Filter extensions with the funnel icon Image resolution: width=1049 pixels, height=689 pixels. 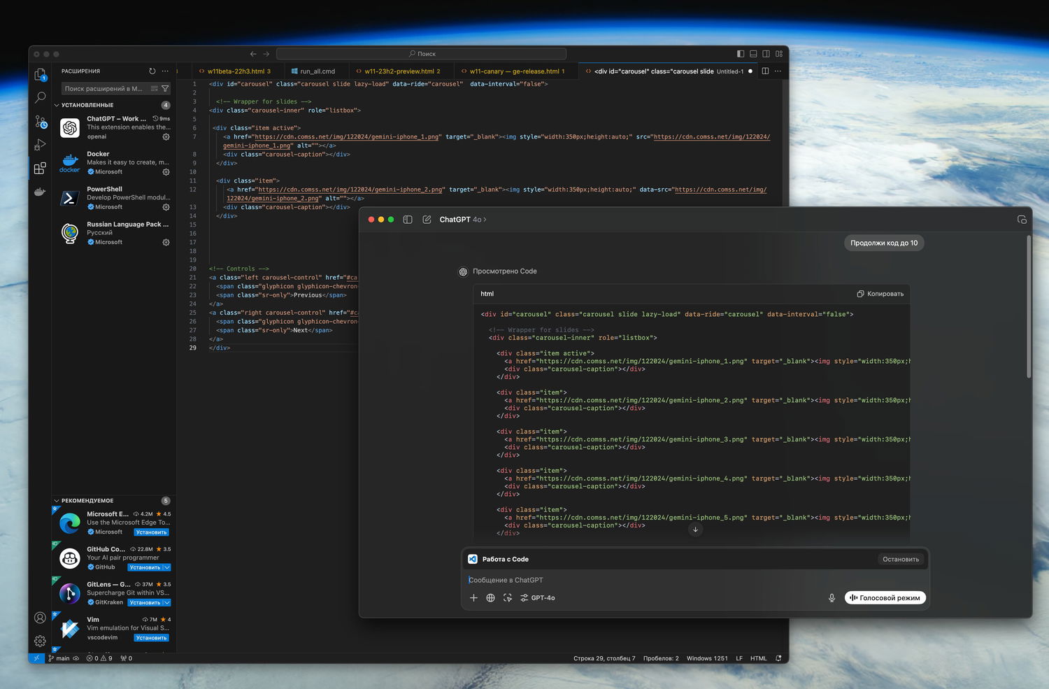[165, 89]
